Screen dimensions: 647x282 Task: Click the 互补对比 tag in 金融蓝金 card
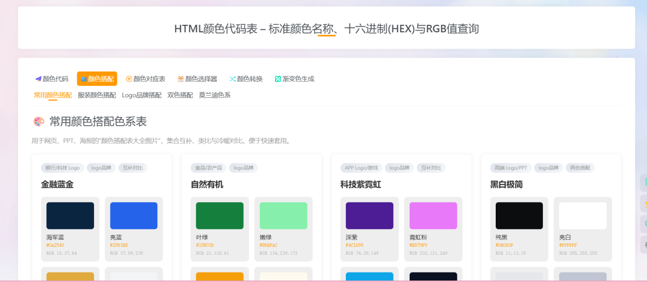pyautogui.click(x=133, y=168)
